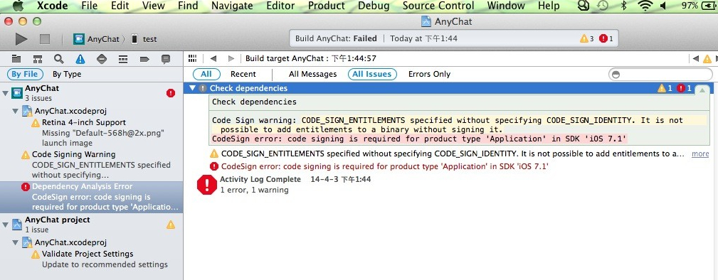Stop the running task with the stop button
Screen dimensions: 718x280
44,39
